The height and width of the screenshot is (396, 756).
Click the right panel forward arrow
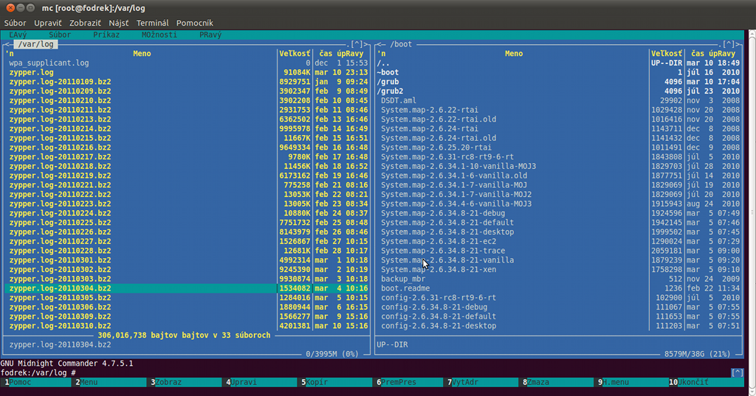738,44
